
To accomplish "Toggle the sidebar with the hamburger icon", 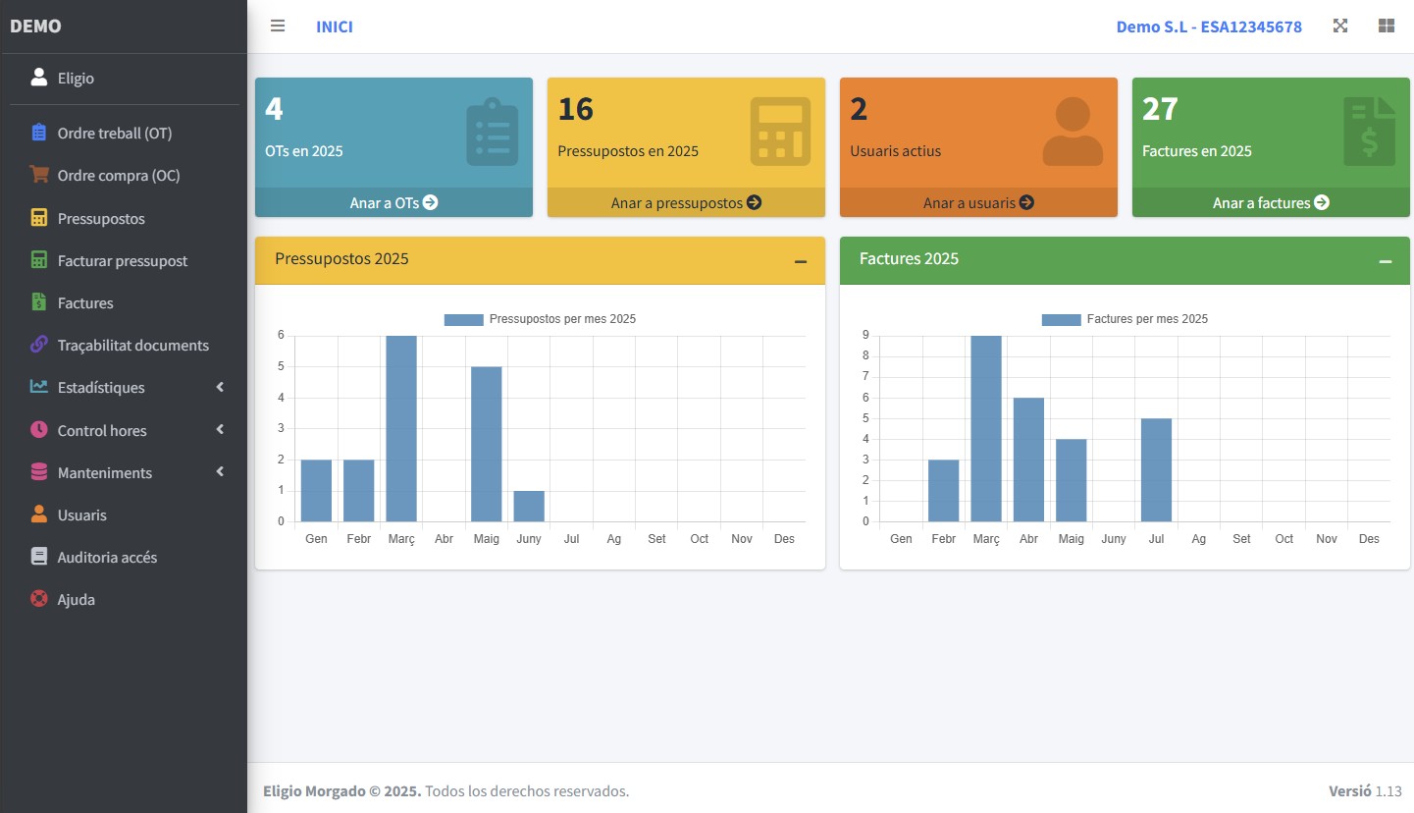I will pos(278,26).
